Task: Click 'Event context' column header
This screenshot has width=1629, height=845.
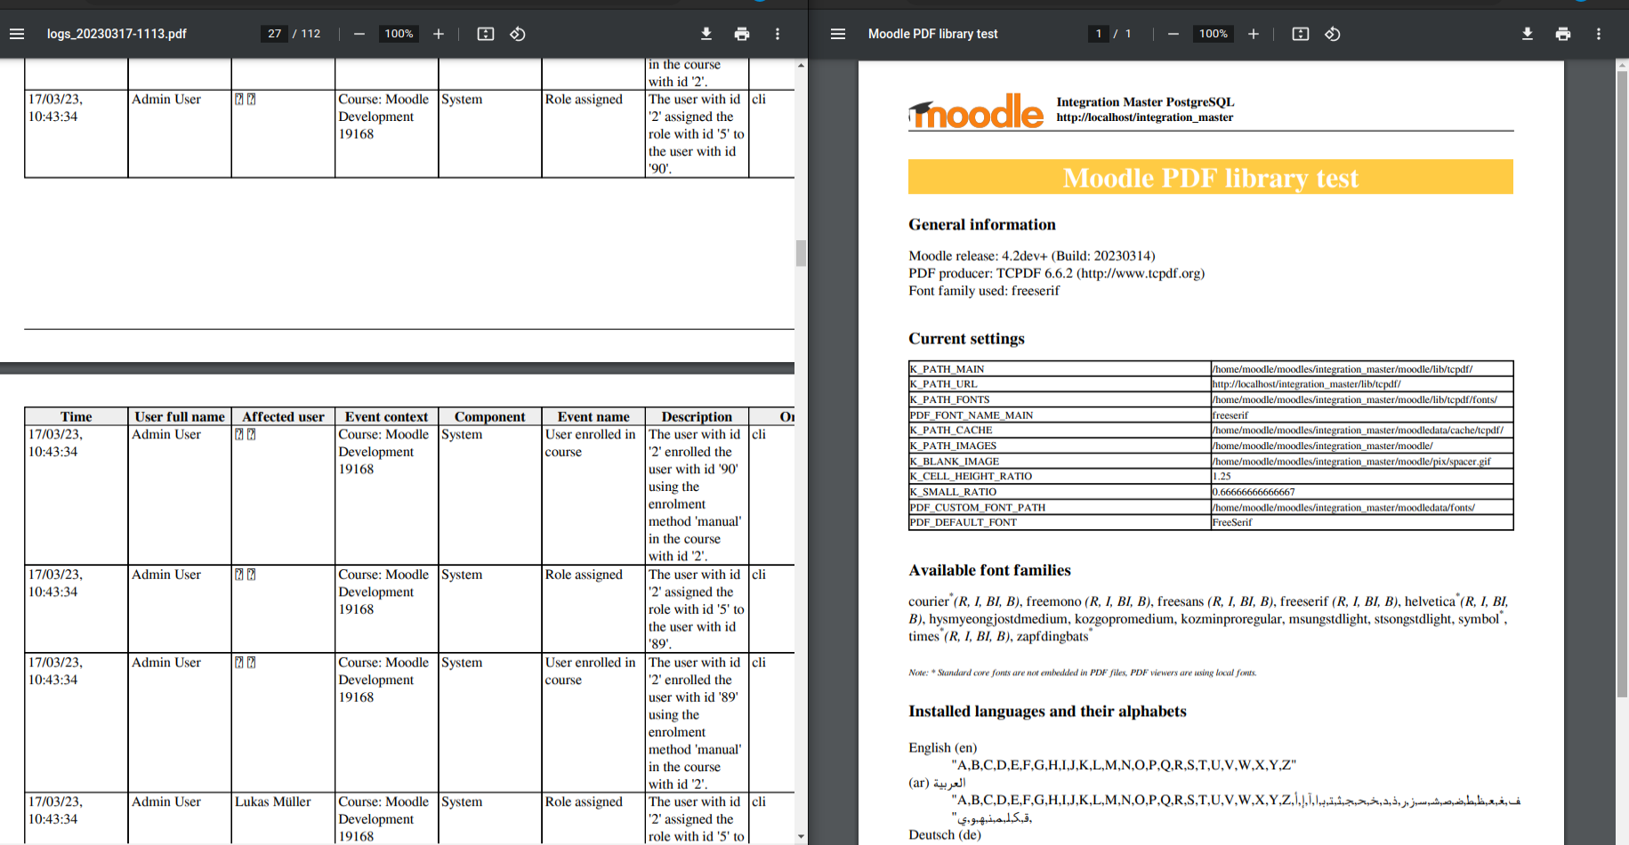Action: 386,416
